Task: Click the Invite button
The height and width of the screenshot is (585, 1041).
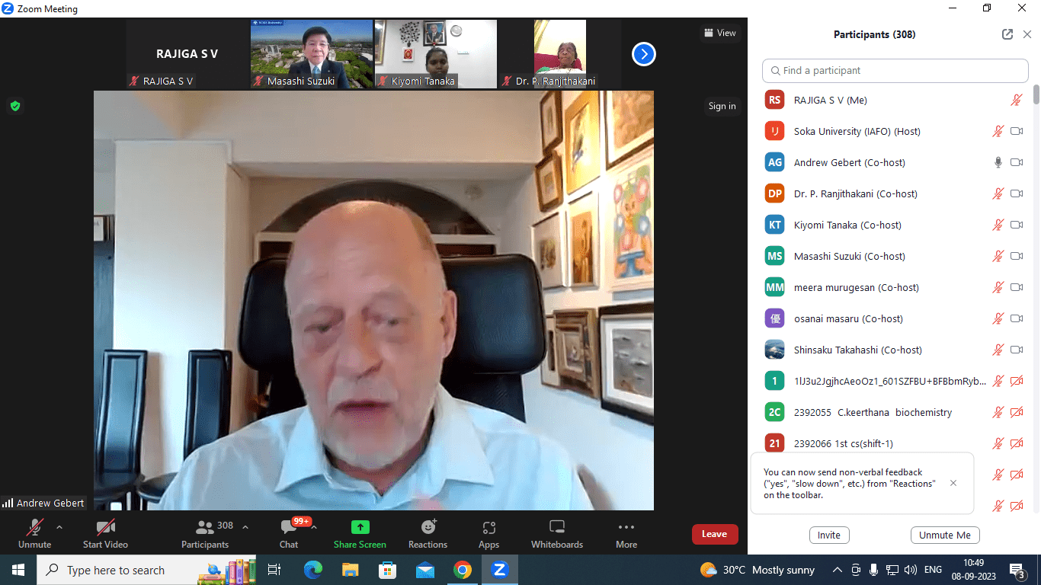Action: point(828,535)
